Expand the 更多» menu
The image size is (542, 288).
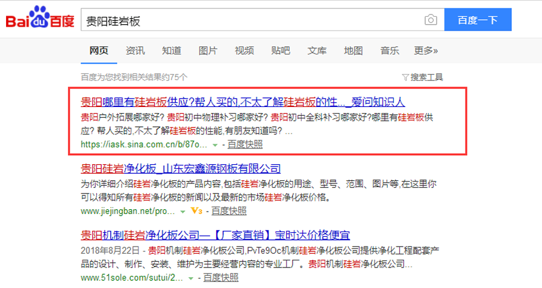[x=426, y=51]
